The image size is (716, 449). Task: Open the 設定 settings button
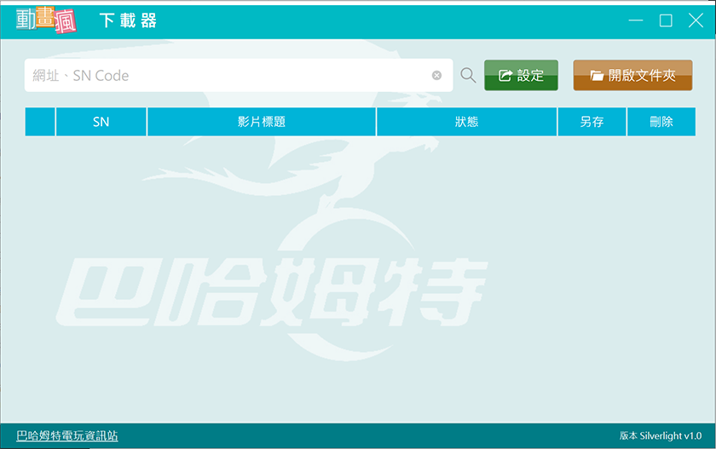click(521, 75)
